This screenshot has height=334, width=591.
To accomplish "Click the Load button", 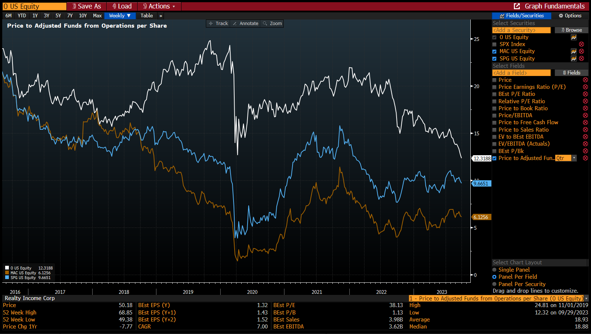I will [x=122, y=6].
